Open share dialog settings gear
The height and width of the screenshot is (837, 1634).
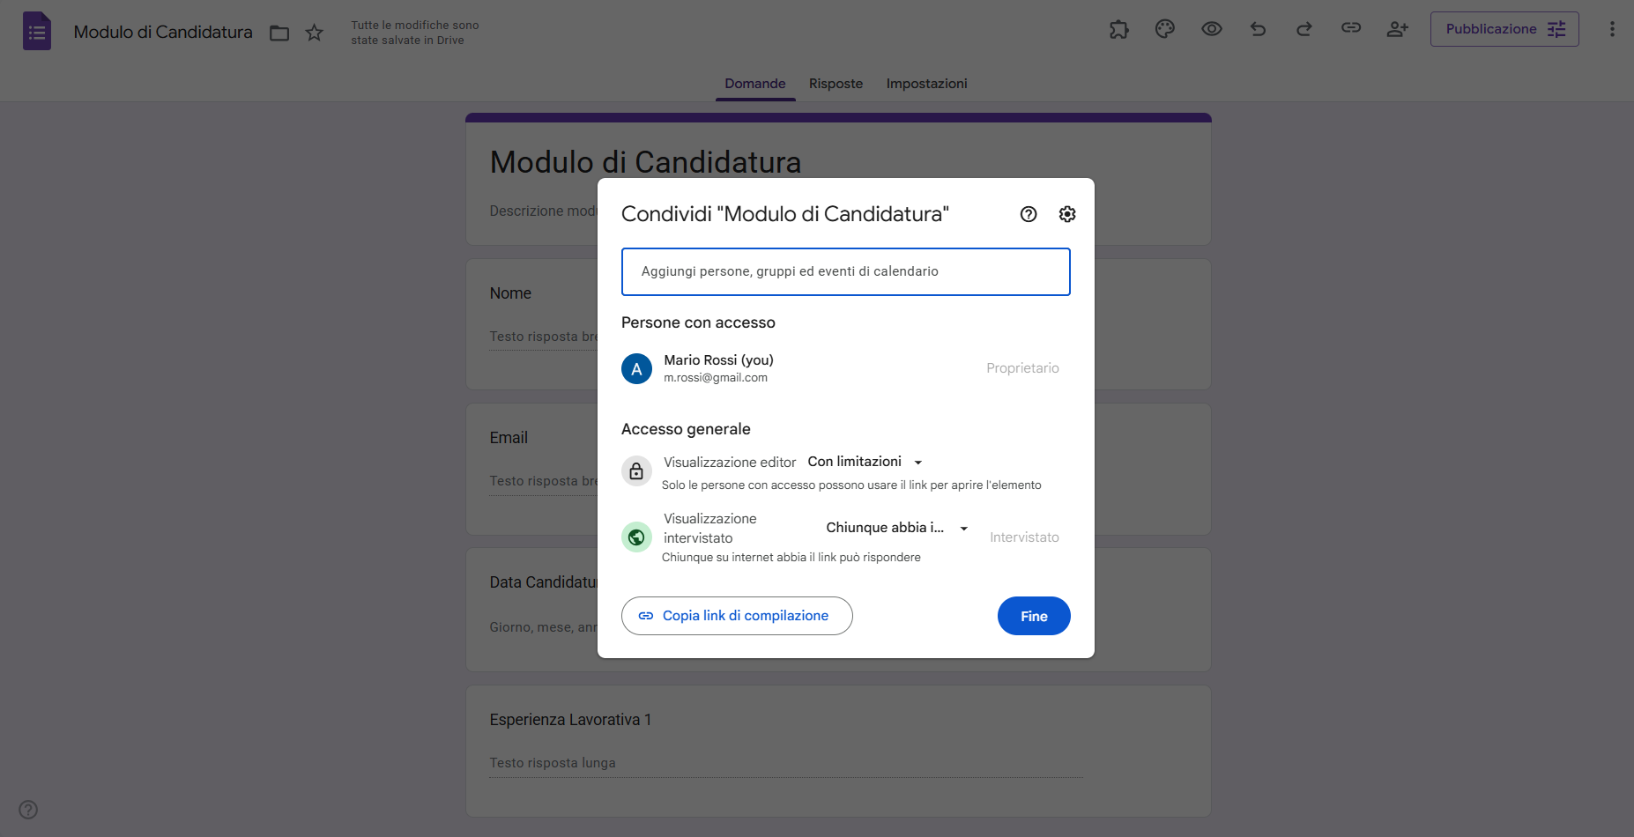[x=1067, y=213]
